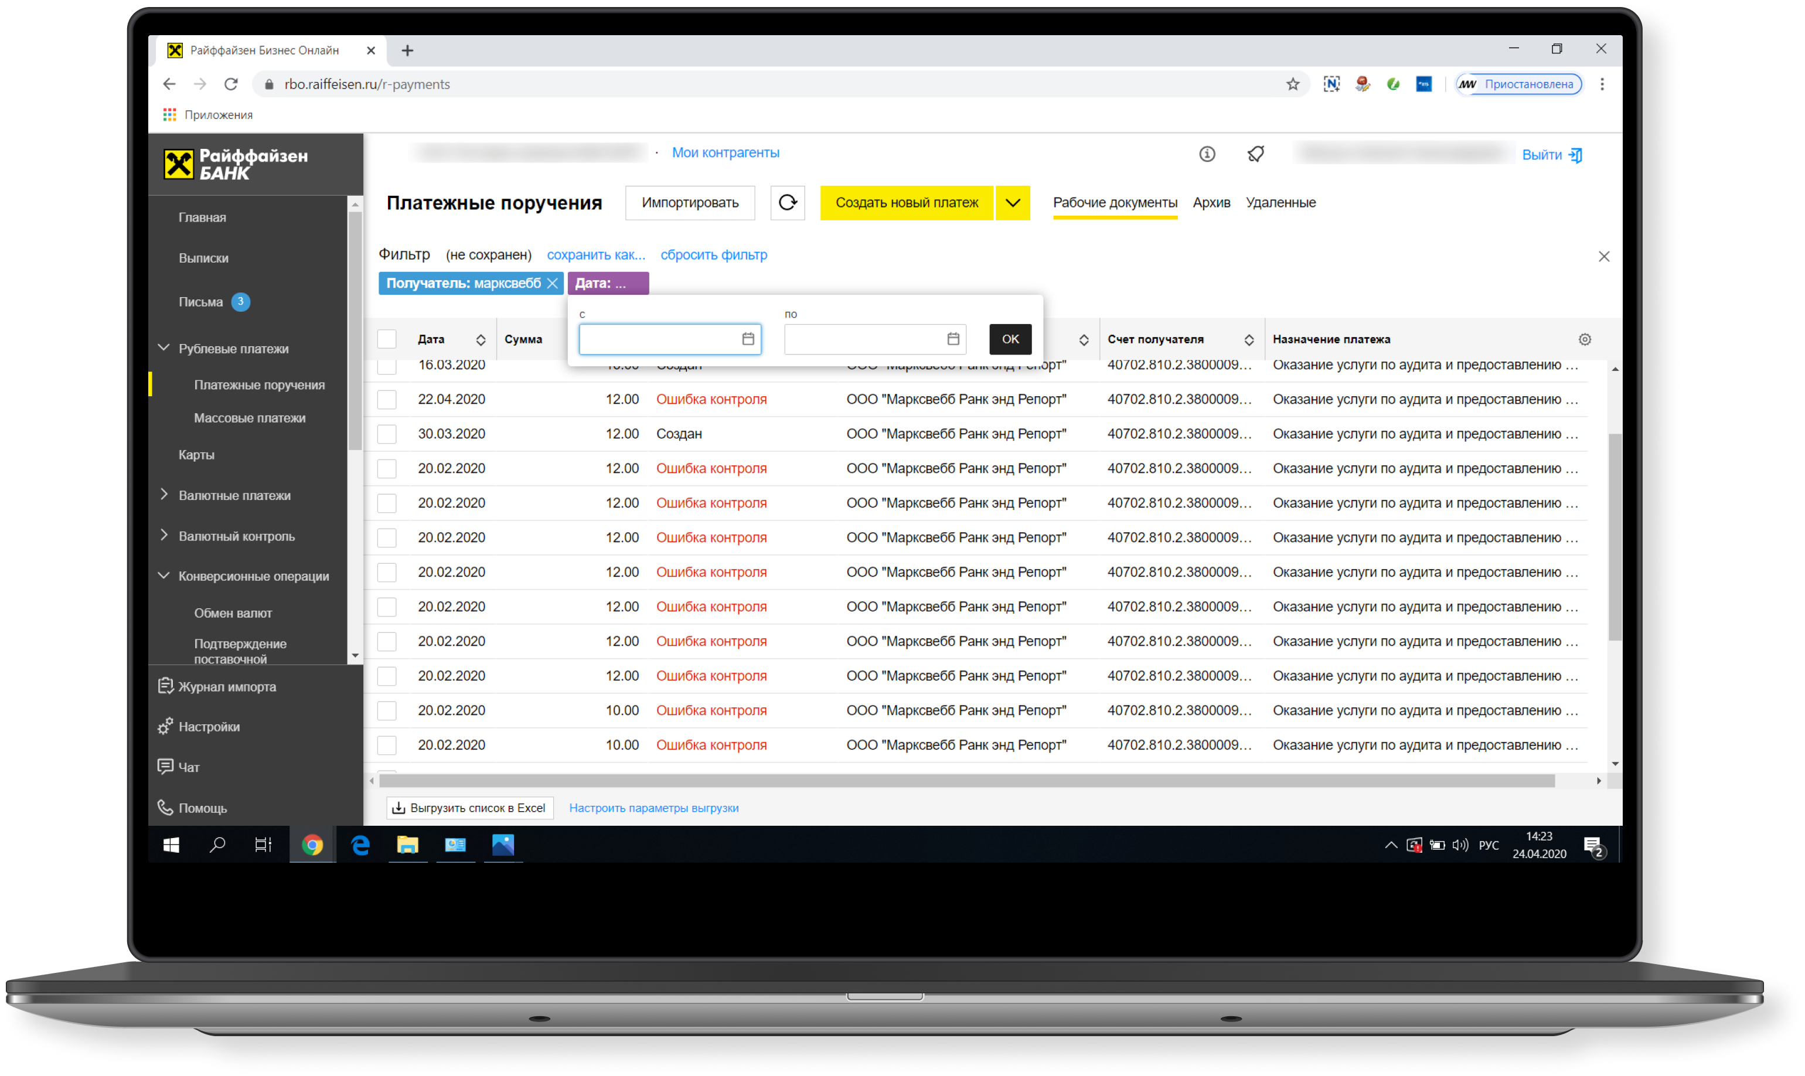Click the pin icon in header

(1255, 154)
